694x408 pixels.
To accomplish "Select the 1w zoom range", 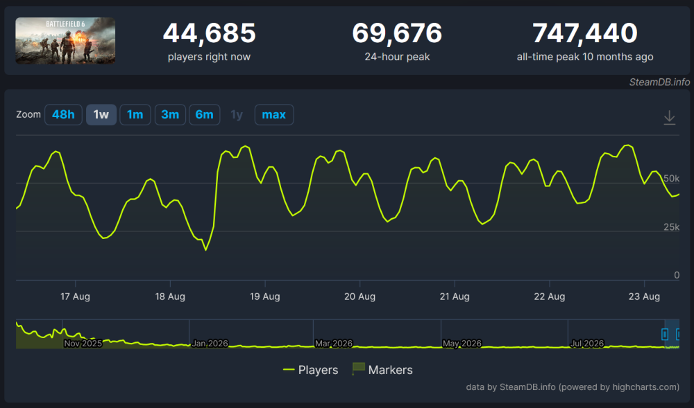I will pyautogui.click(x=101, y=115).
